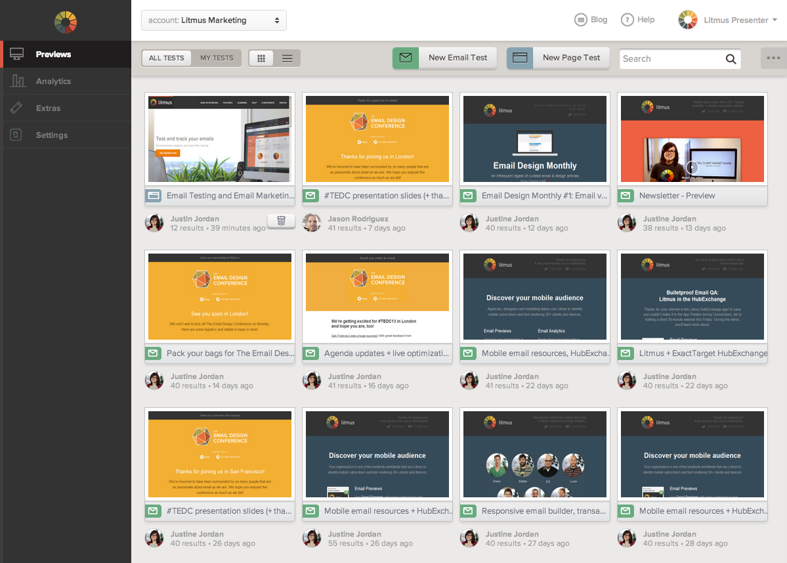Click the envelope icon beside Pack your bags
Viewport: 787px width, 563px height.
pos(153,353)
